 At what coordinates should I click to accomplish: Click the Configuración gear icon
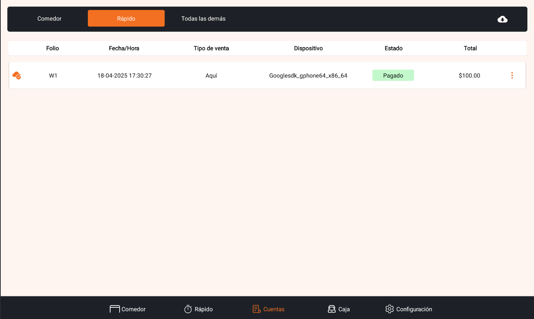click(390, 309)
